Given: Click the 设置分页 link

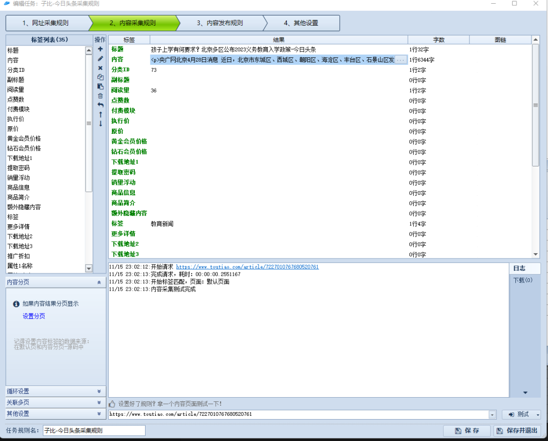Looking at the screenshot, I should point(34,316).
